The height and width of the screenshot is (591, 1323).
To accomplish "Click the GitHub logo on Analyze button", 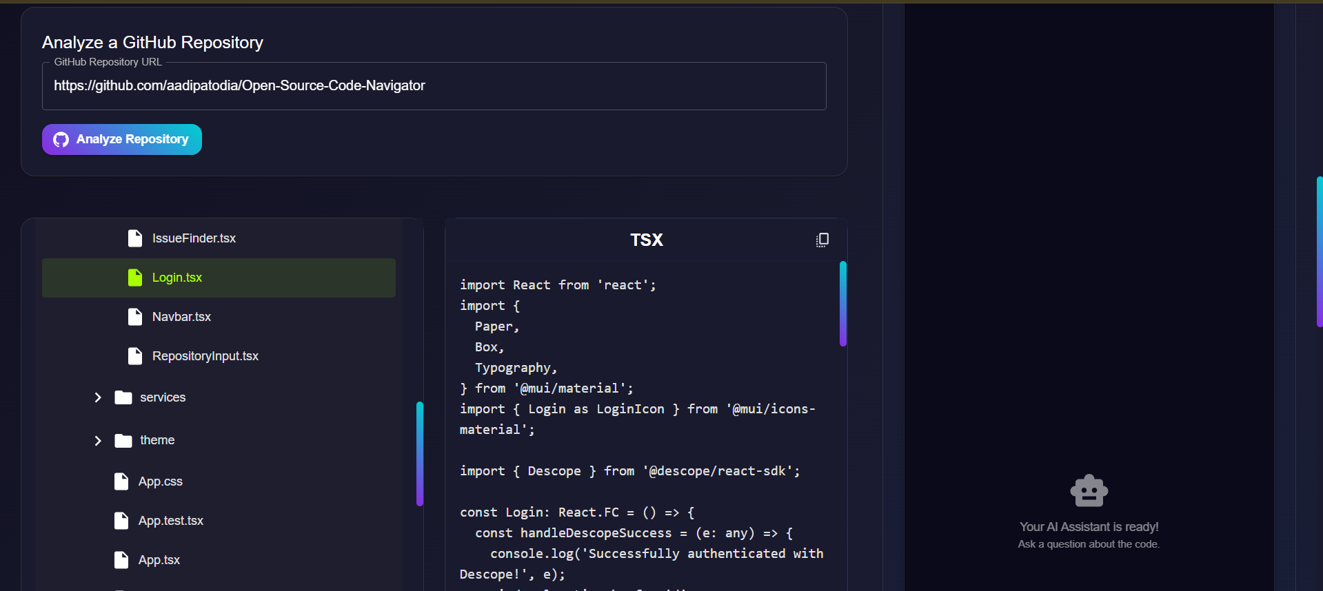I will (x=61, y=140).
